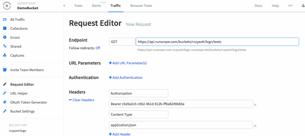Click the endpoint URL input field

pyautogui.click(x=217, y=42)
